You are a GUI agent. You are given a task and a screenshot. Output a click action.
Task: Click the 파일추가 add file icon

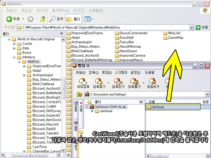click(153, 83)
